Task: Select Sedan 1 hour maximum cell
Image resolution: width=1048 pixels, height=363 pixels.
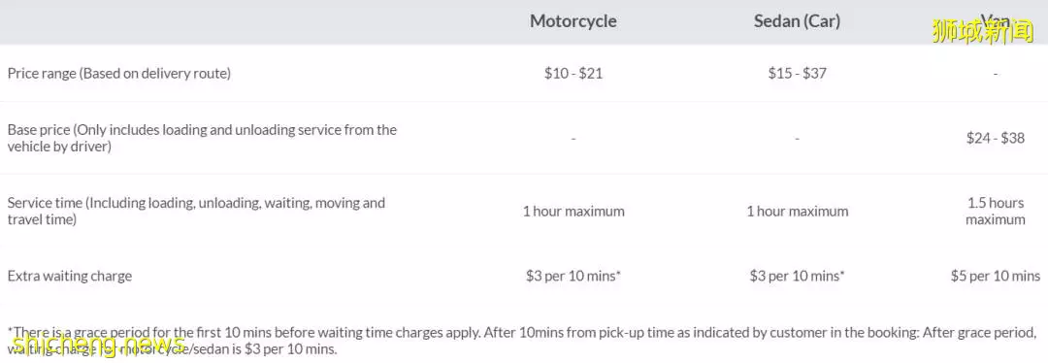Action: (x=797, y=212)
